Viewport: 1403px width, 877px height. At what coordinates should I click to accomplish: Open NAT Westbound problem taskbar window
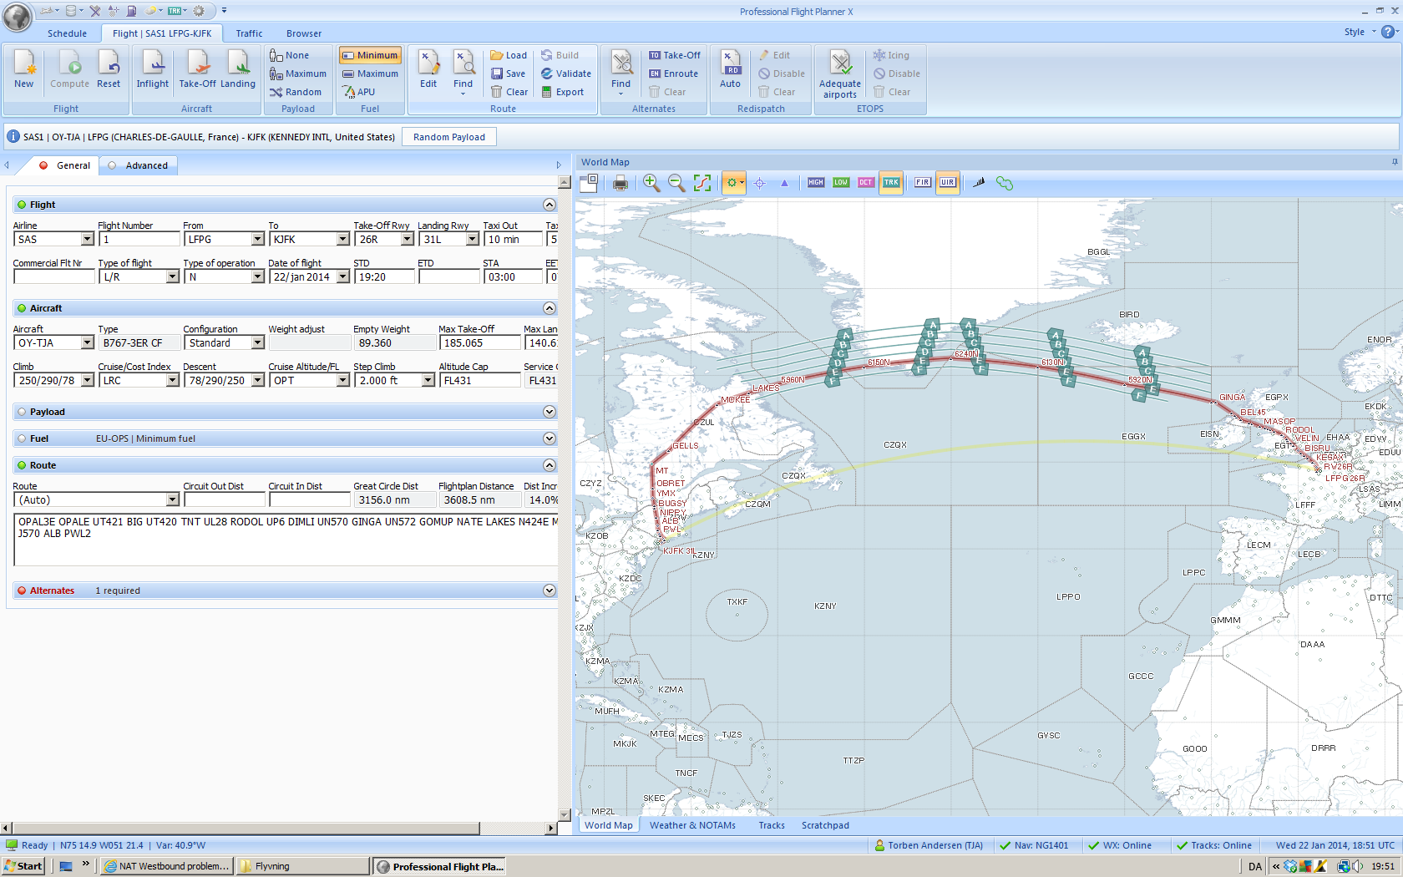coord(166,866)
